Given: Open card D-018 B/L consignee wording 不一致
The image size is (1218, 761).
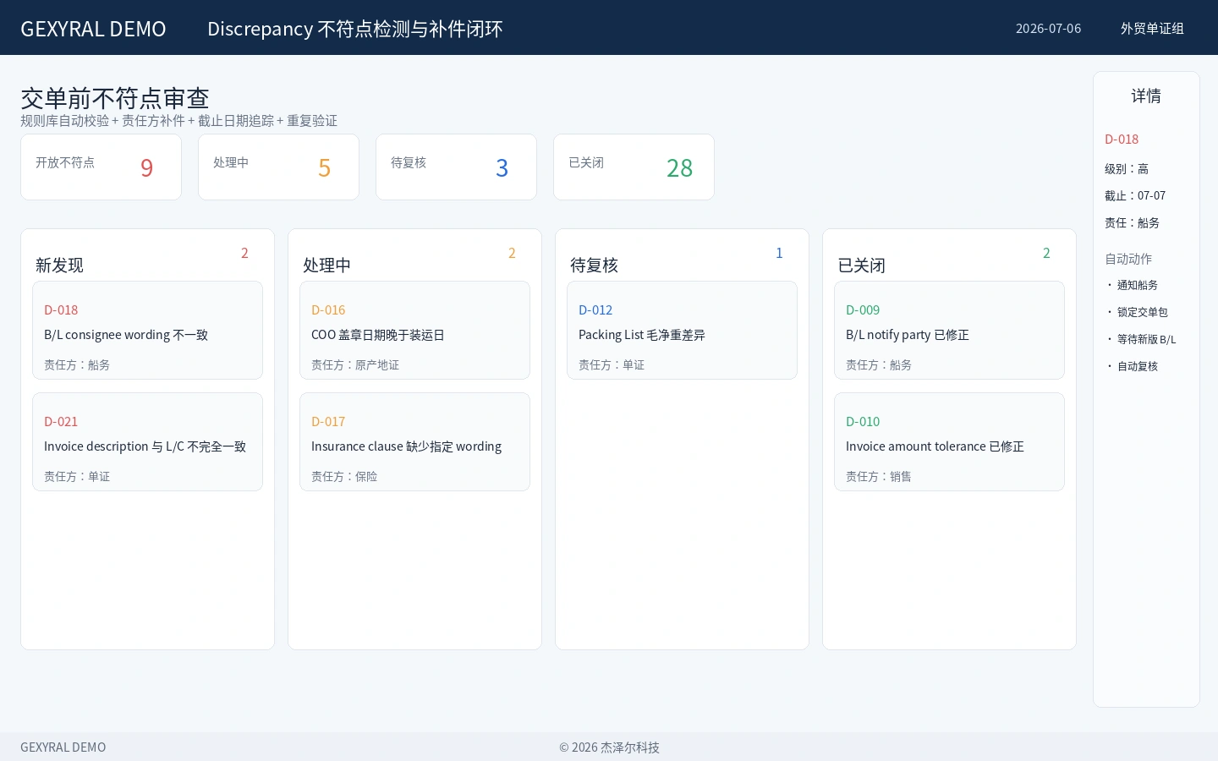Looking at the screenshot, I should [x=147, y=331].
